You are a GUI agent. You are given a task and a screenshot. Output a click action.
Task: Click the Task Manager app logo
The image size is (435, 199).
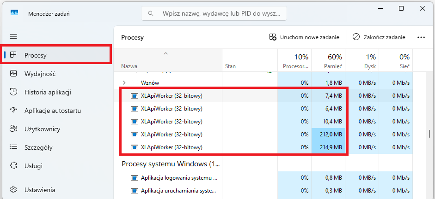[x=14, y=13]
